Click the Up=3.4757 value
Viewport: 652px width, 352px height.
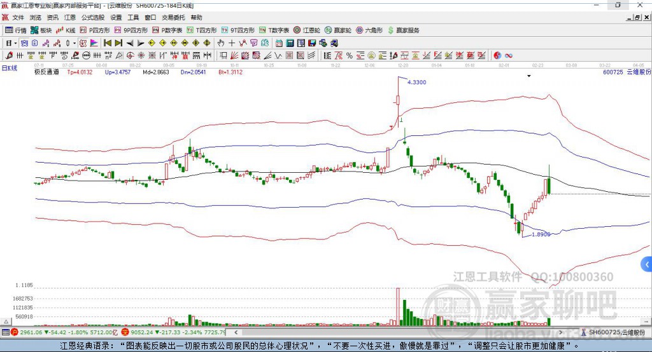pyautogui.click(x=118, y=72)
